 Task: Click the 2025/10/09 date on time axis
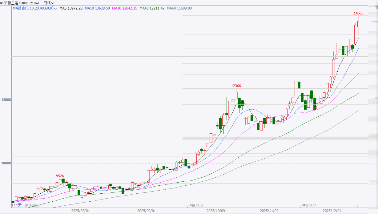(215, 211)
